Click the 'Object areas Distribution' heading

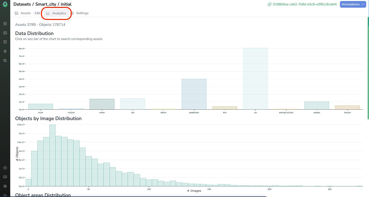click(43, 195)
